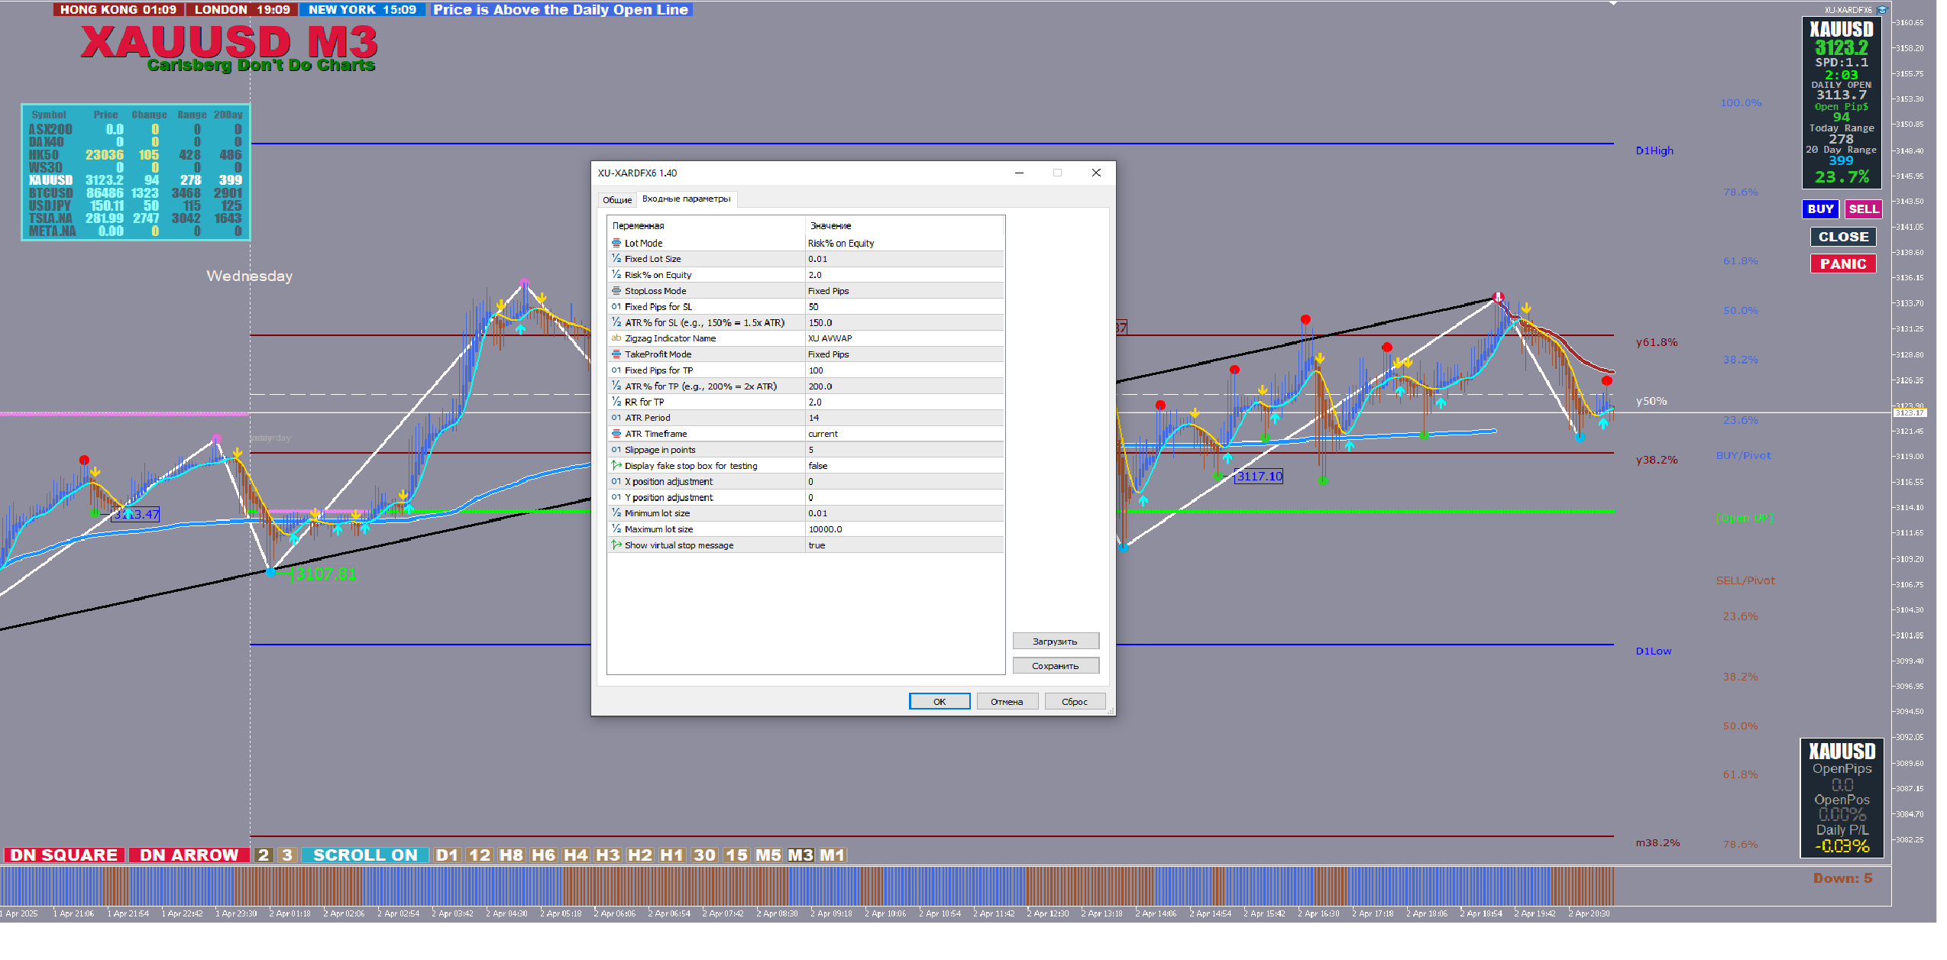Click the Show virtual stop message icon
Screen dimensions: 1947x960
pyautogui.click(x=616, y=545)
